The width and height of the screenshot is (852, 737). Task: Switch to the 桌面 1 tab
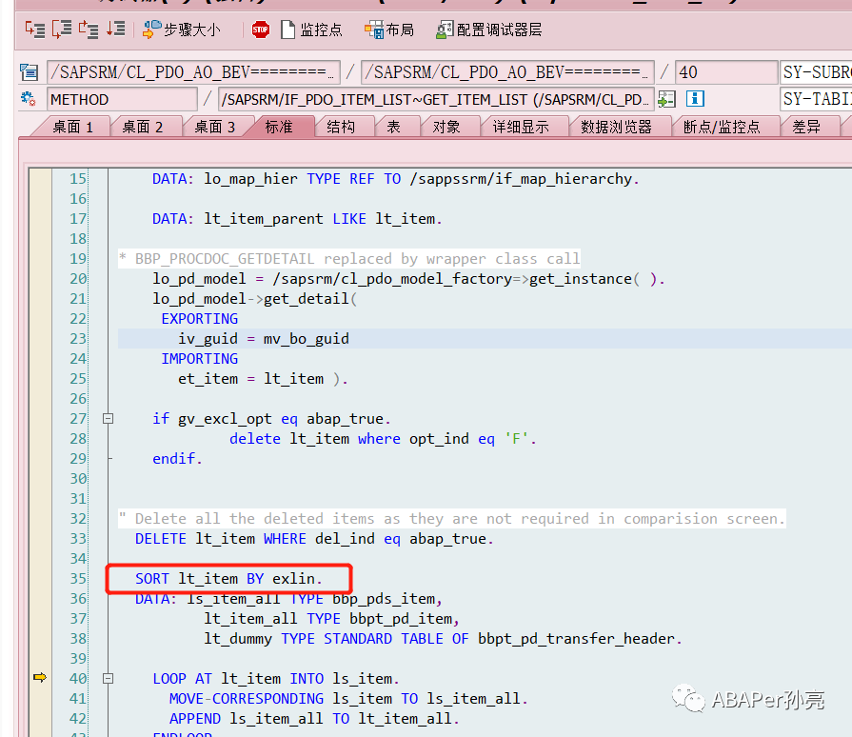coord(72,128)
